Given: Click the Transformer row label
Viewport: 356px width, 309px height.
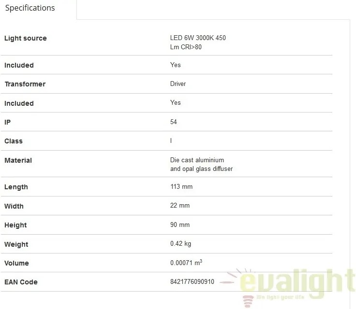Looking at the screenshot, I should pyautogui.click(x=25, y=84).
